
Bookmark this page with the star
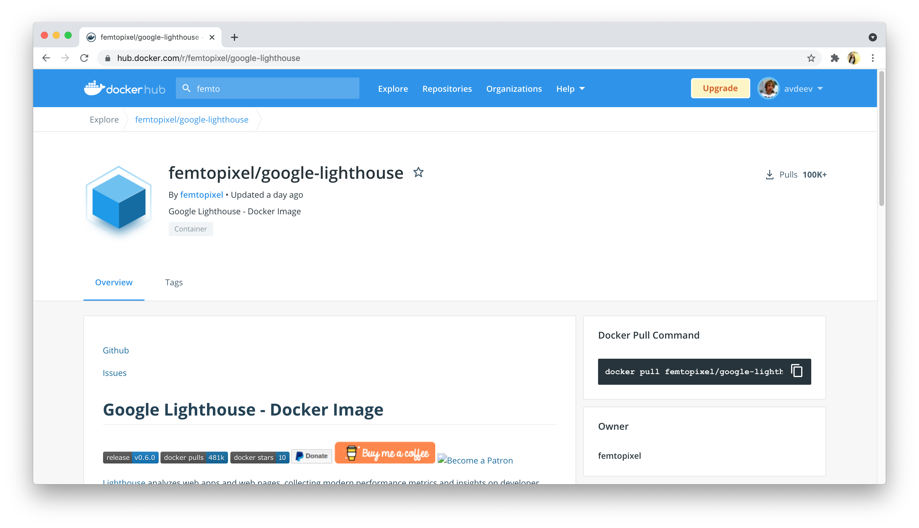811,58
